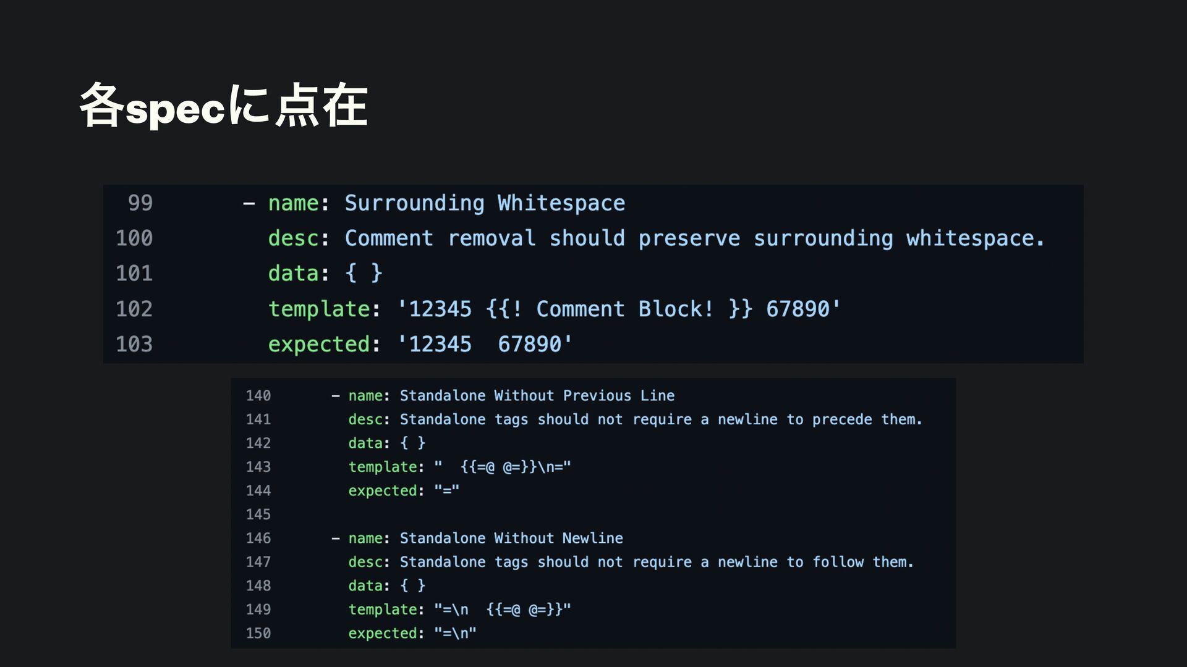The height and width of the screenshot is (667, 1187).
Task: Select line number 150 at bottom
Action: (258, 634)
